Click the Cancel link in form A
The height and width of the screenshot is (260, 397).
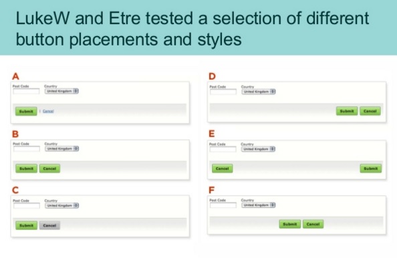click(x=48, y=111)
